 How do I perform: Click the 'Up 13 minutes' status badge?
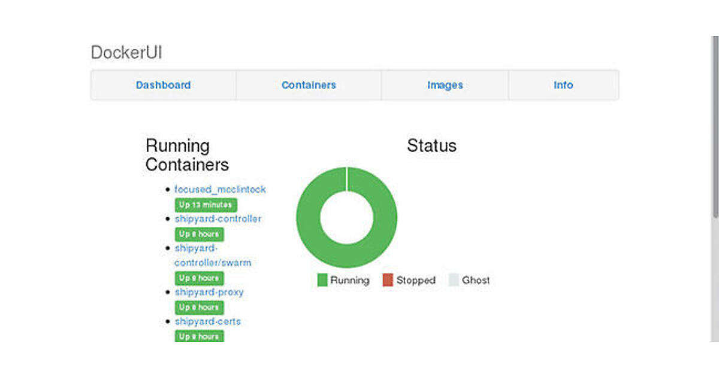point(206,205)
